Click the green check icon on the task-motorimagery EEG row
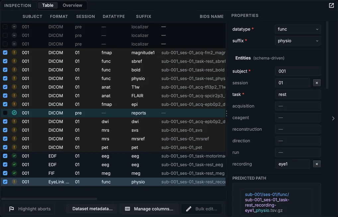 tap(14, 156)
